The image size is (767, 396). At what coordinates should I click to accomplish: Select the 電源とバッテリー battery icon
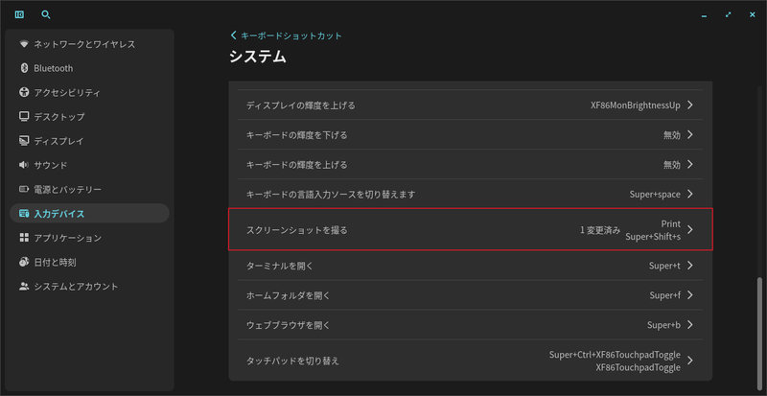tap(24, 190)
